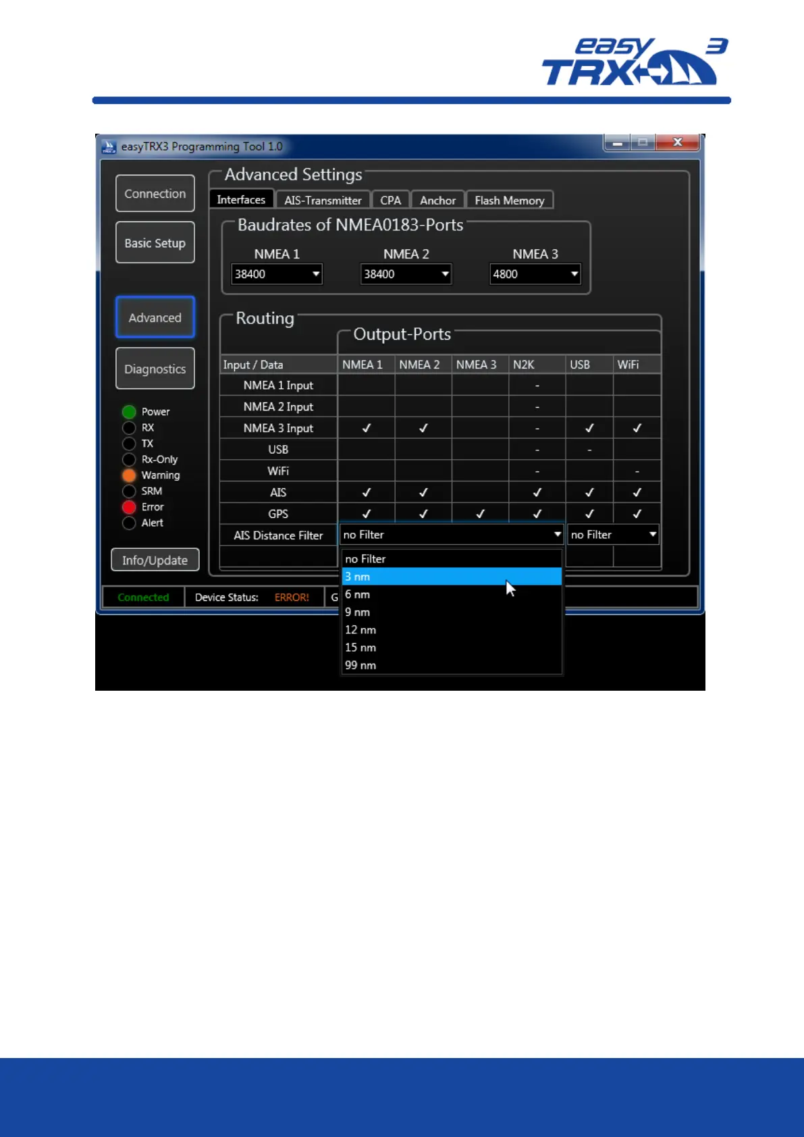The image size is (804, 1137).
Task: Choose the 99 nm filter option
Action: pyautogui.click(x=452, y=664)
